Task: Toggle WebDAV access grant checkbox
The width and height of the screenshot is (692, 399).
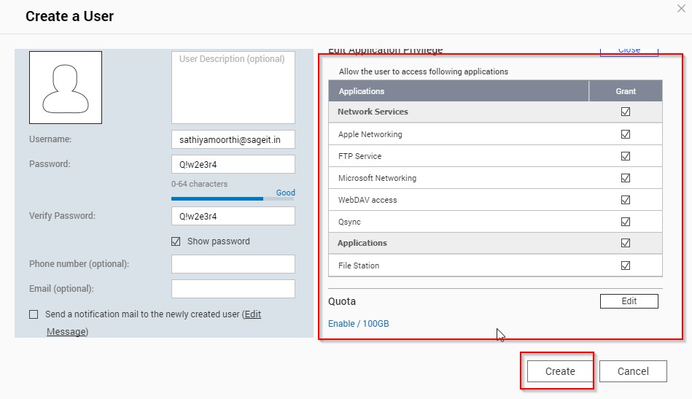Action: pos(625,200)
